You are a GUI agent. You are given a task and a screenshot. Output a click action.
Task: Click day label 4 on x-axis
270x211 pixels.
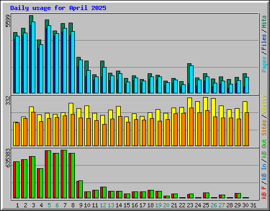point(41,205)
